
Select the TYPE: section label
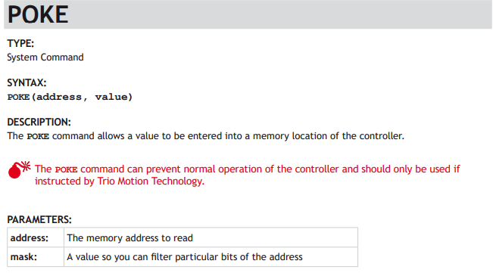tap(20, 43)
